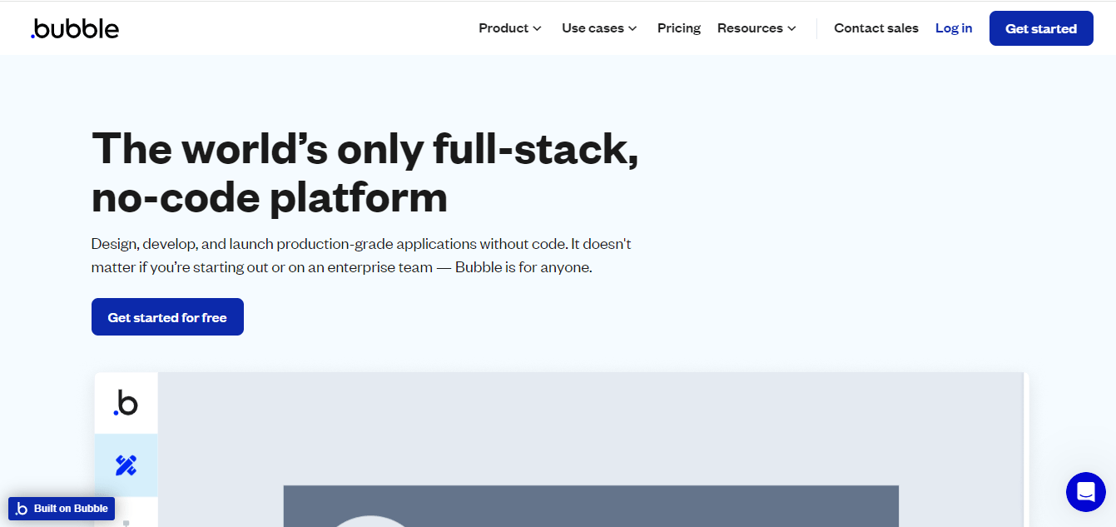Select Pricing in the navigation bar
1116x527 pixels.
point(678,27)
